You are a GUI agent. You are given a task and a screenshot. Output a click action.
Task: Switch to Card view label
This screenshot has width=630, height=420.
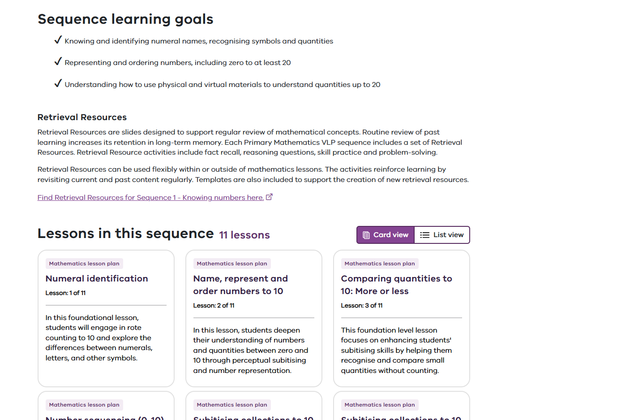(x=390, y=235)
